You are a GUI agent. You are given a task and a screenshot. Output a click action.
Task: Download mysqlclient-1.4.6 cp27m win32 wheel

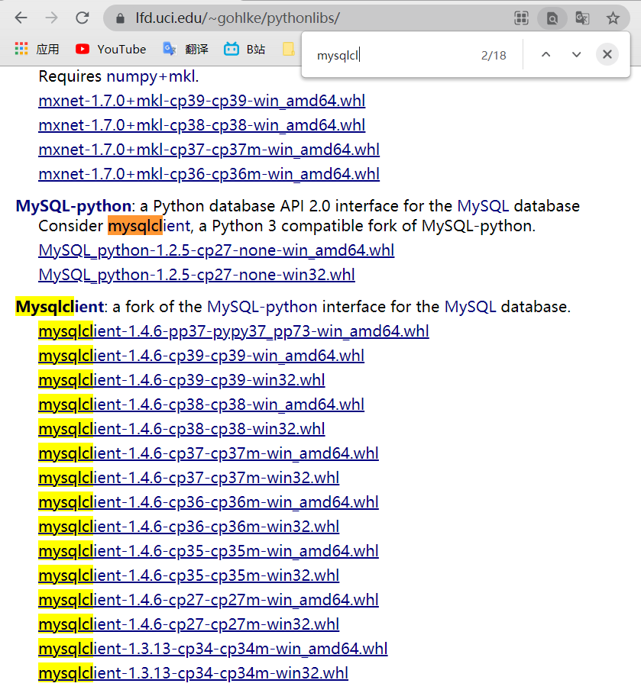point(189,624)
